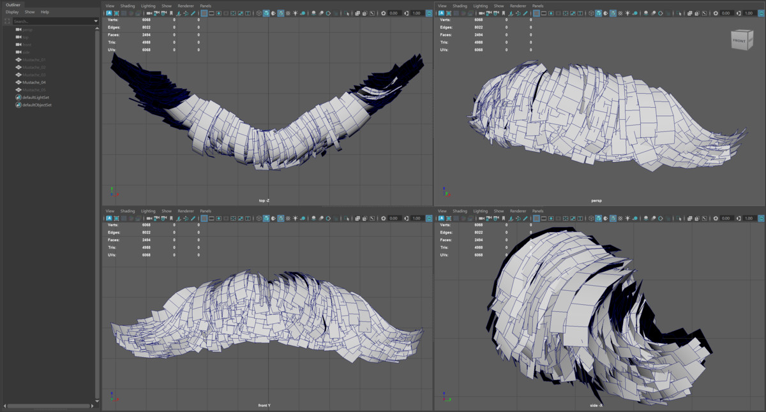Open the Outliner Display menu
The width and height of the screenshot is (766, 412).
(x=12, y=12)
